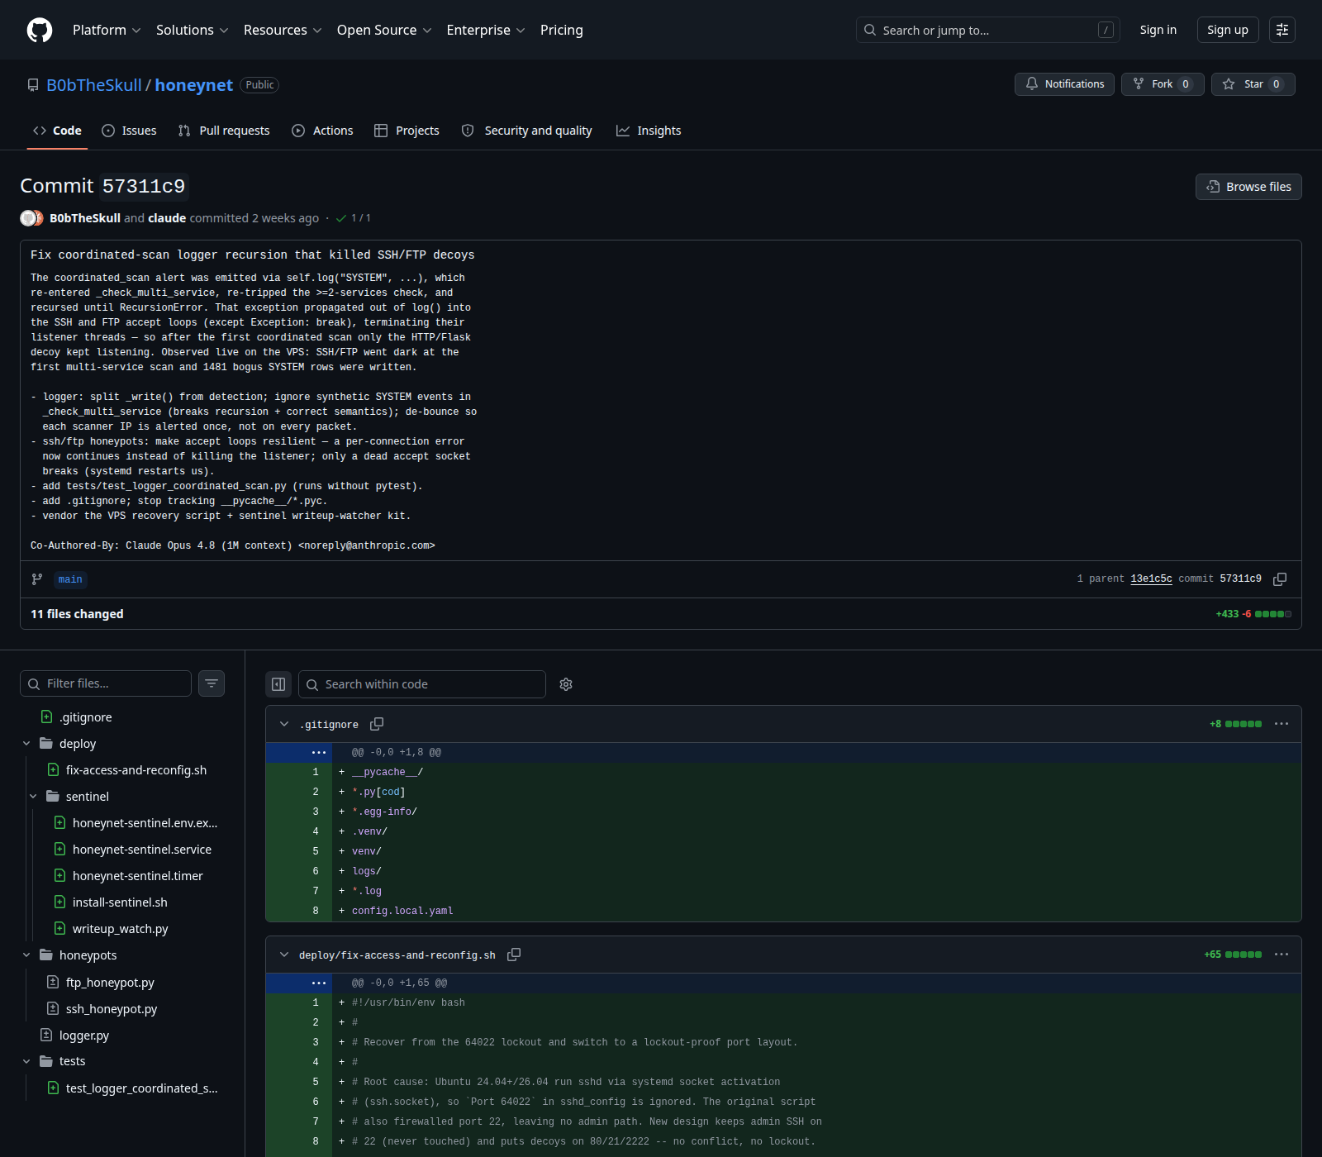Collapse the deploy folder in file tree

tap(26, 744)
